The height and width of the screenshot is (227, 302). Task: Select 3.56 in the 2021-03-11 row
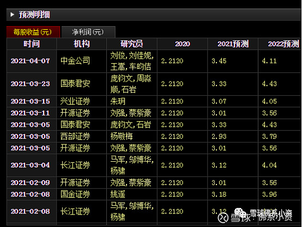coord(269,113)
